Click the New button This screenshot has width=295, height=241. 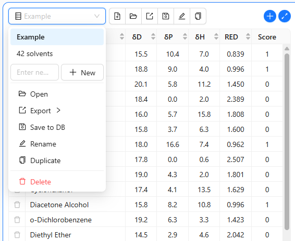[x=82, y=72]
